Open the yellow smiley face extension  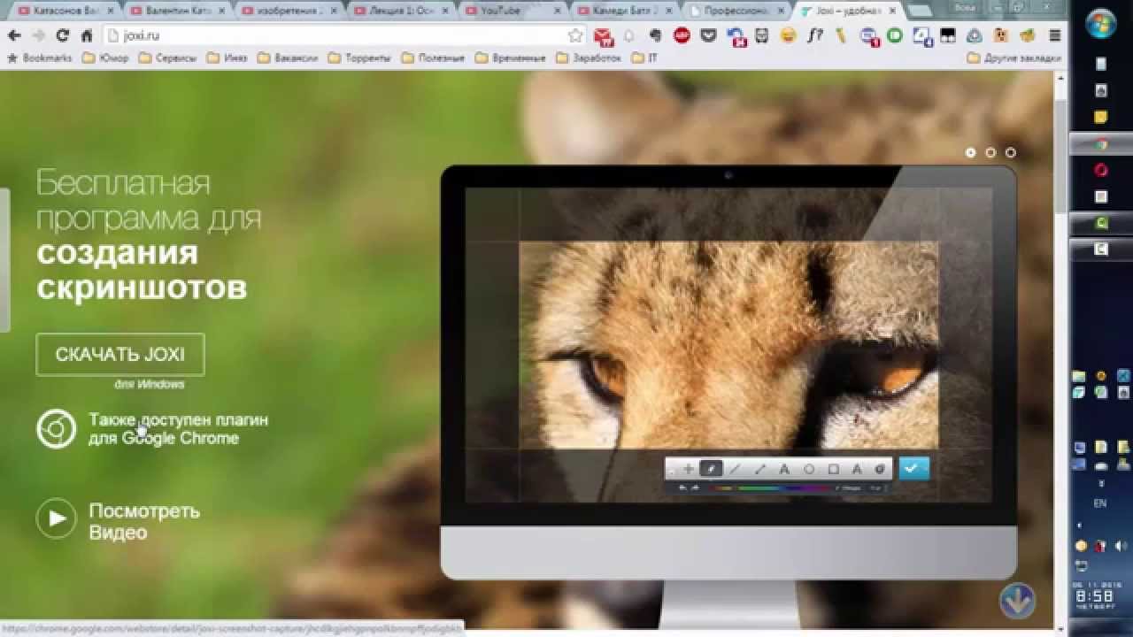coord(788,35)
